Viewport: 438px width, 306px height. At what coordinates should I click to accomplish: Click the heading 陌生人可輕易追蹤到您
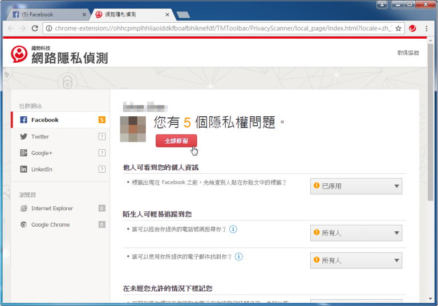[x=157, y=214]
